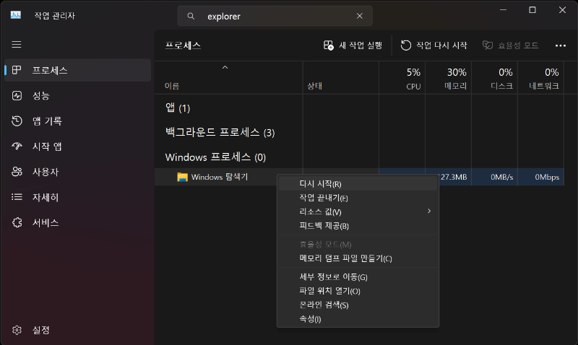Sort by the 디스크 column header

click(495, 78)
